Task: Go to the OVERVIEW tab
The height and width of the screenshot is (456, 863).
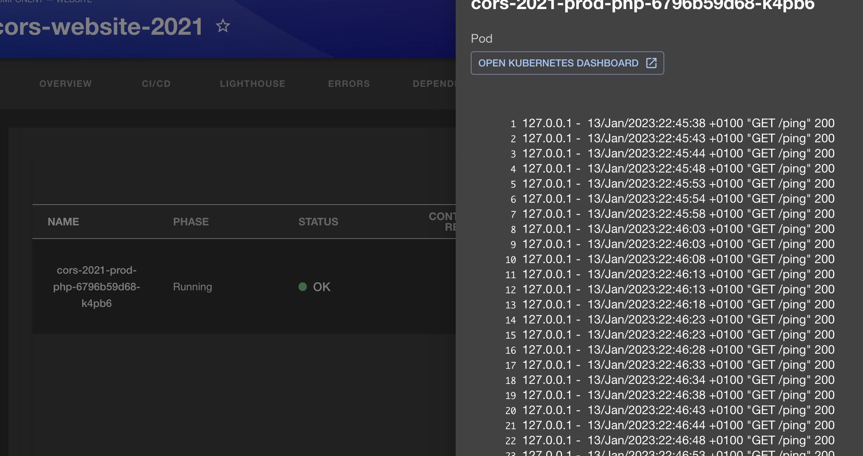Action: (65, 83)
